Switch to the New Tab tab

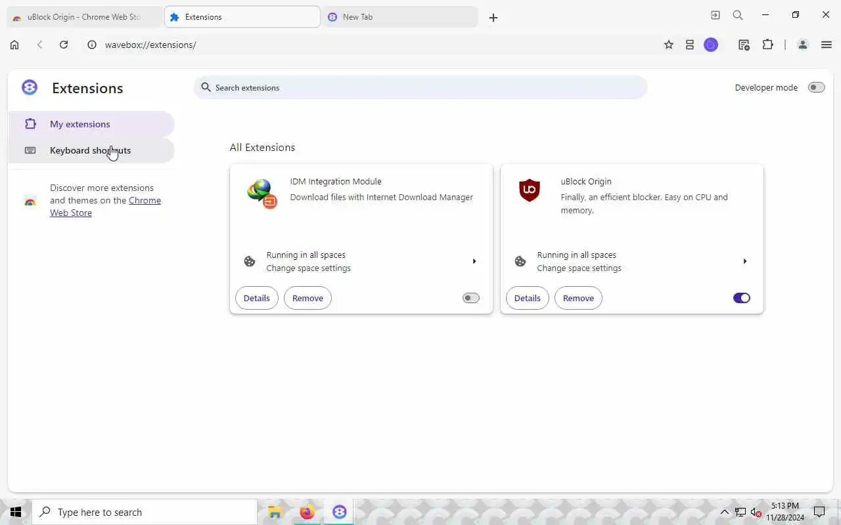click(x=400, y=17)
